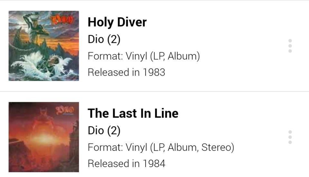Open the Holy Diver title

tap(117, 22)
